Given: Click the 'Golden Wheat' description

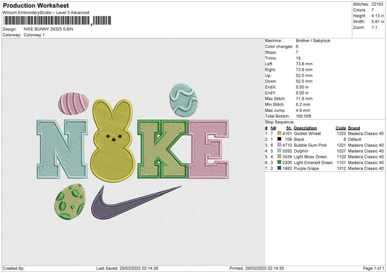Looking at the screenshot, I should [x=307, y=133].
